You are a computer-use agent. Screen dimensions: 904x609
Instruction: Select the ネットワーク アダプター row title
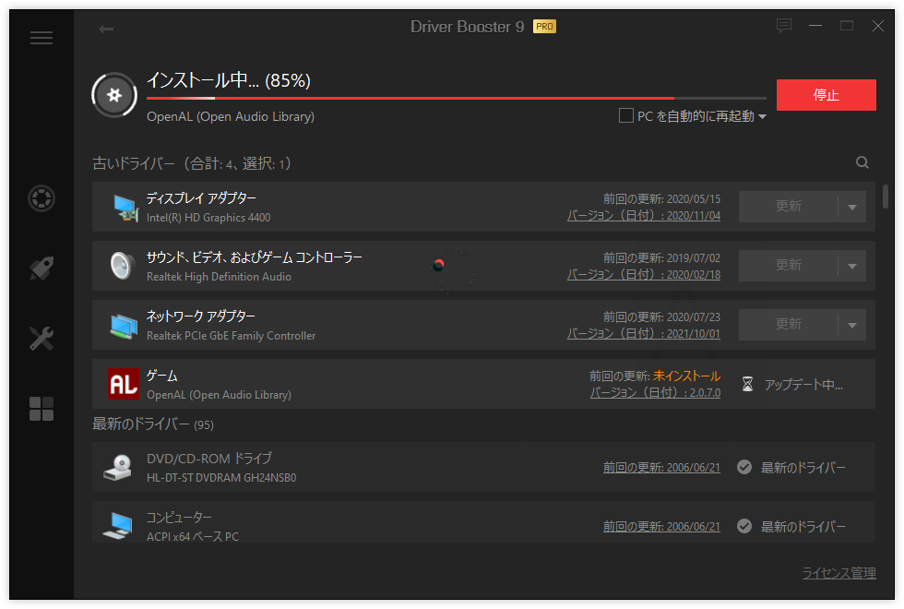[x=201, y=316]
